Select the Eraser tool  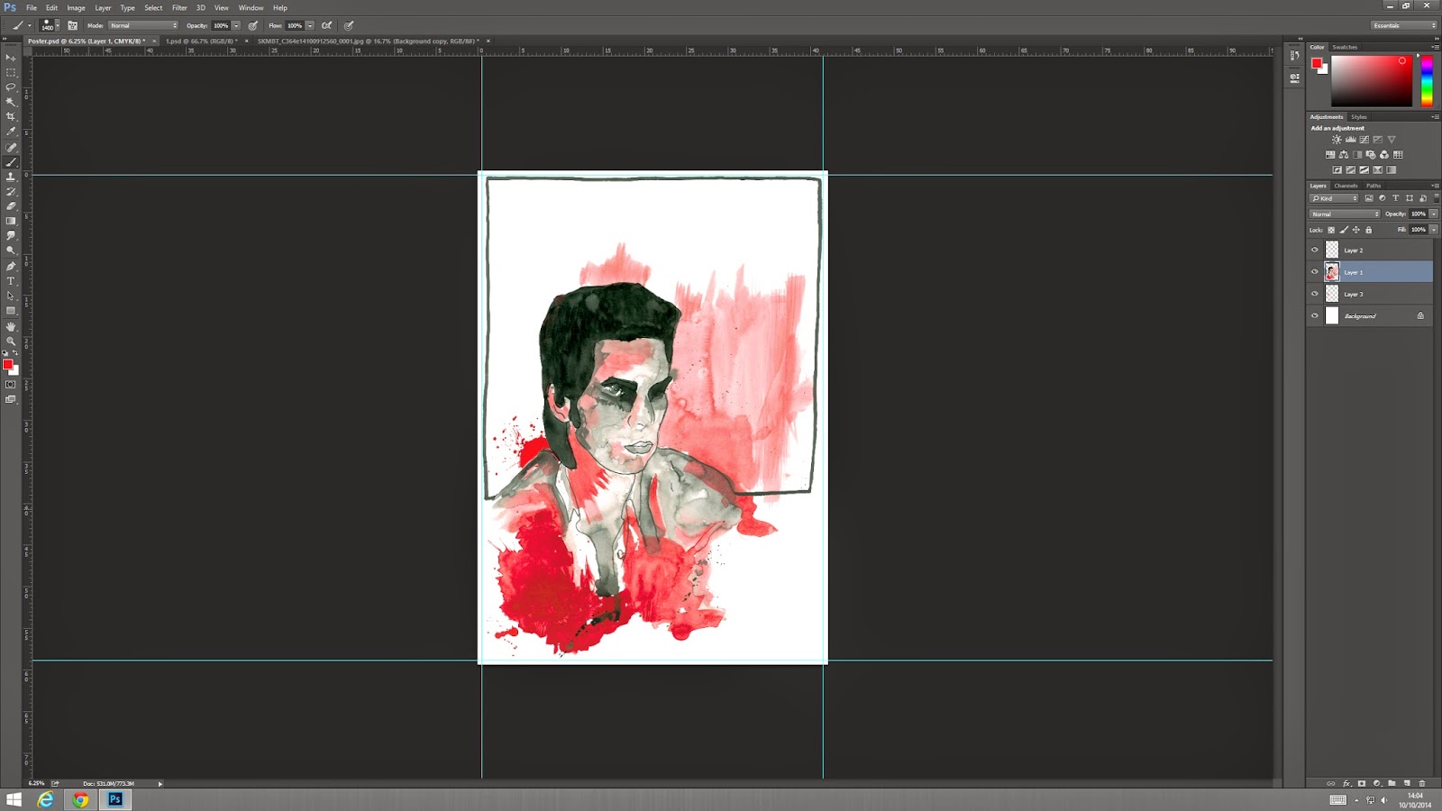(11, 206)
